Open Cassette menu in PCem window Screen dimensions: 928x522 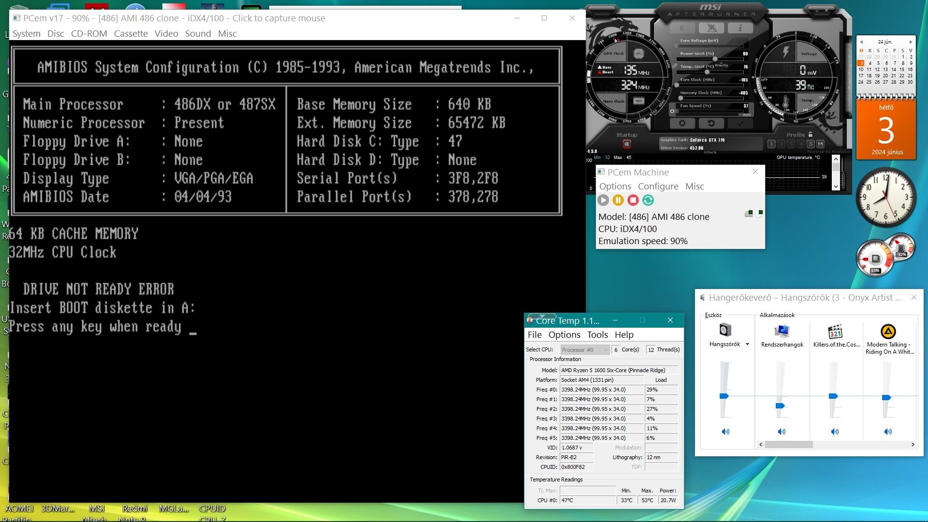tap(131, 33)
